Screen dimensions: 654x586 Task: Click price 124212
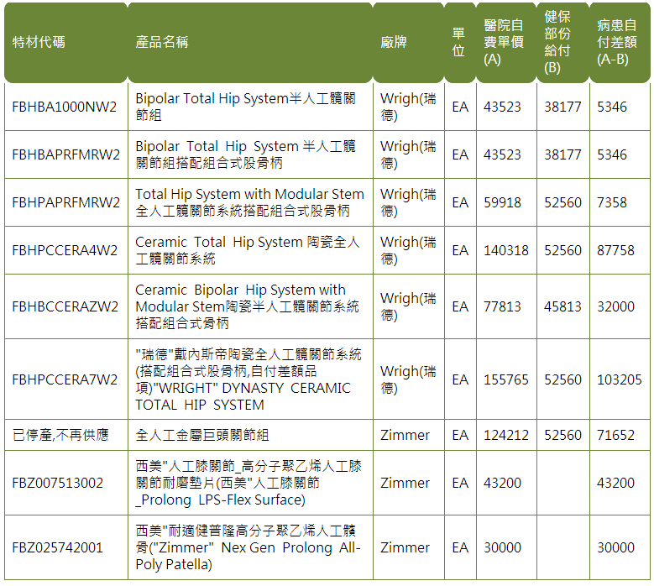coord(506,435)
